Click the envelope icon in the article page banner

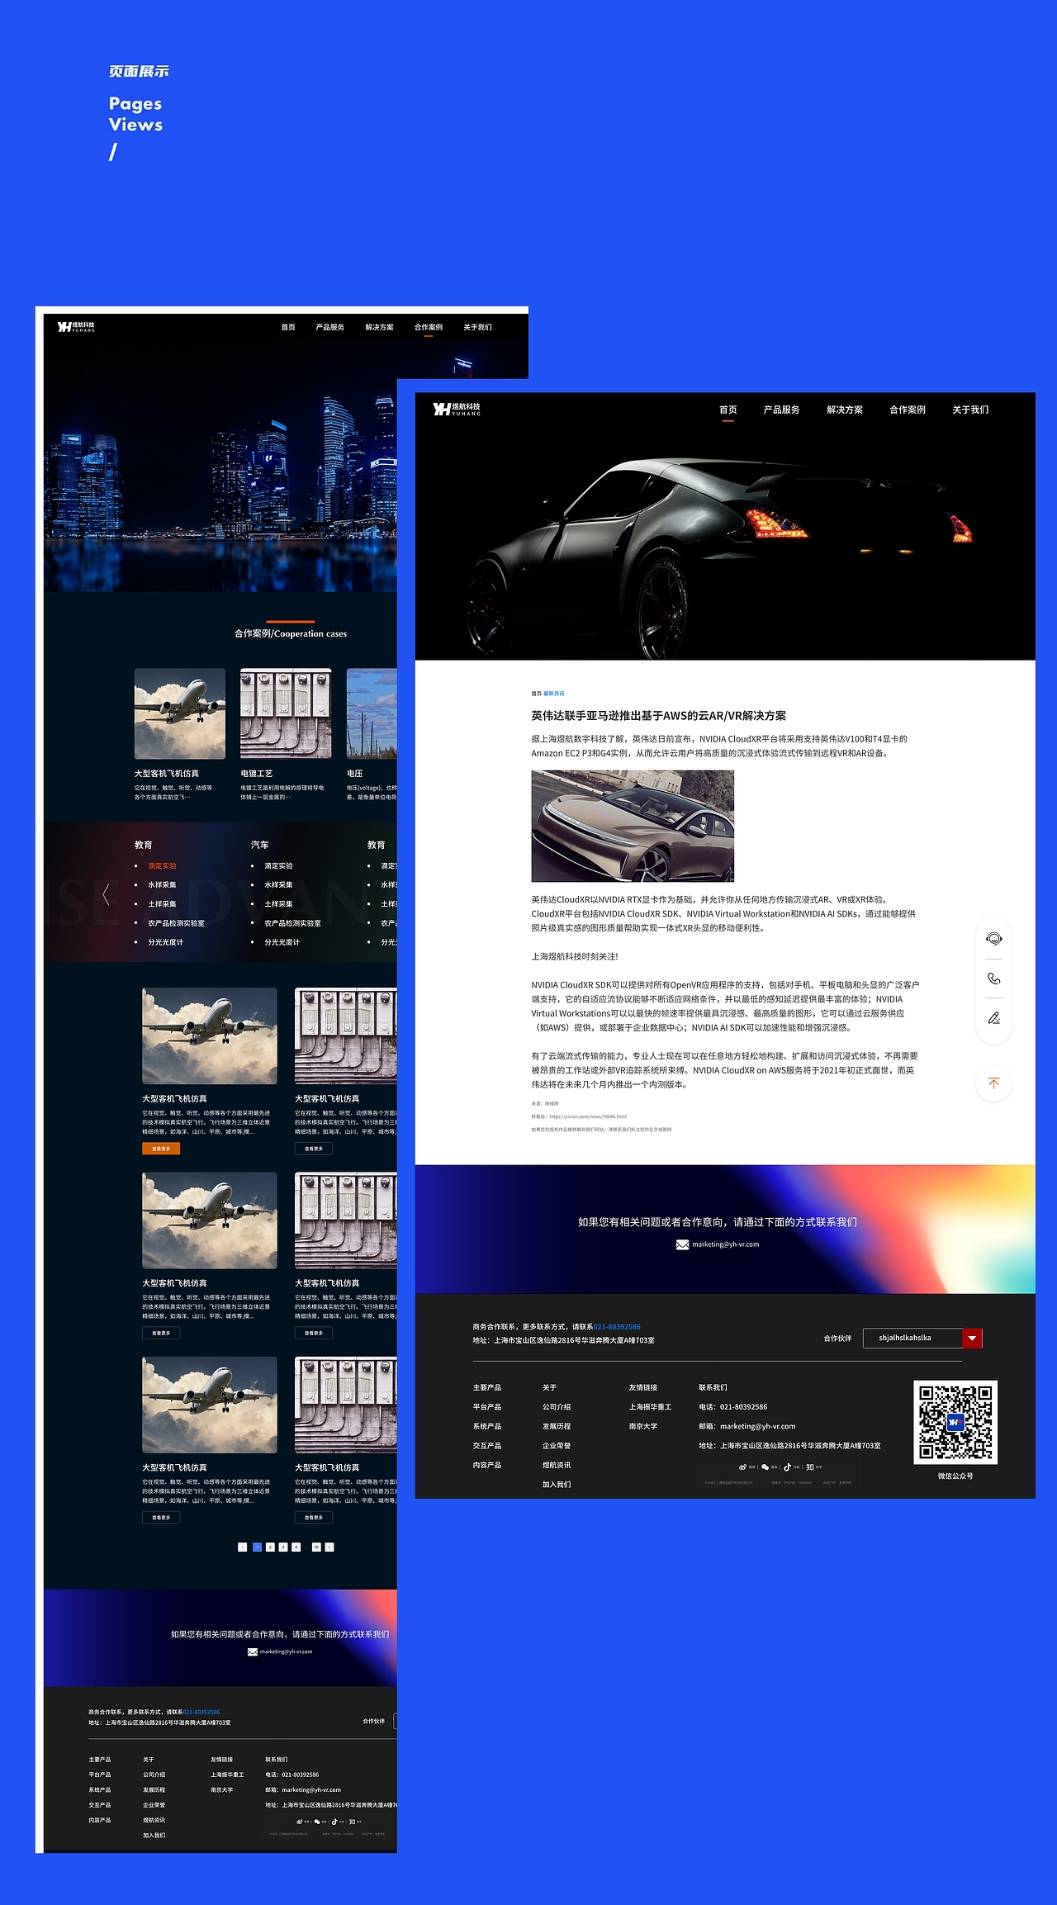(682, 1244)
